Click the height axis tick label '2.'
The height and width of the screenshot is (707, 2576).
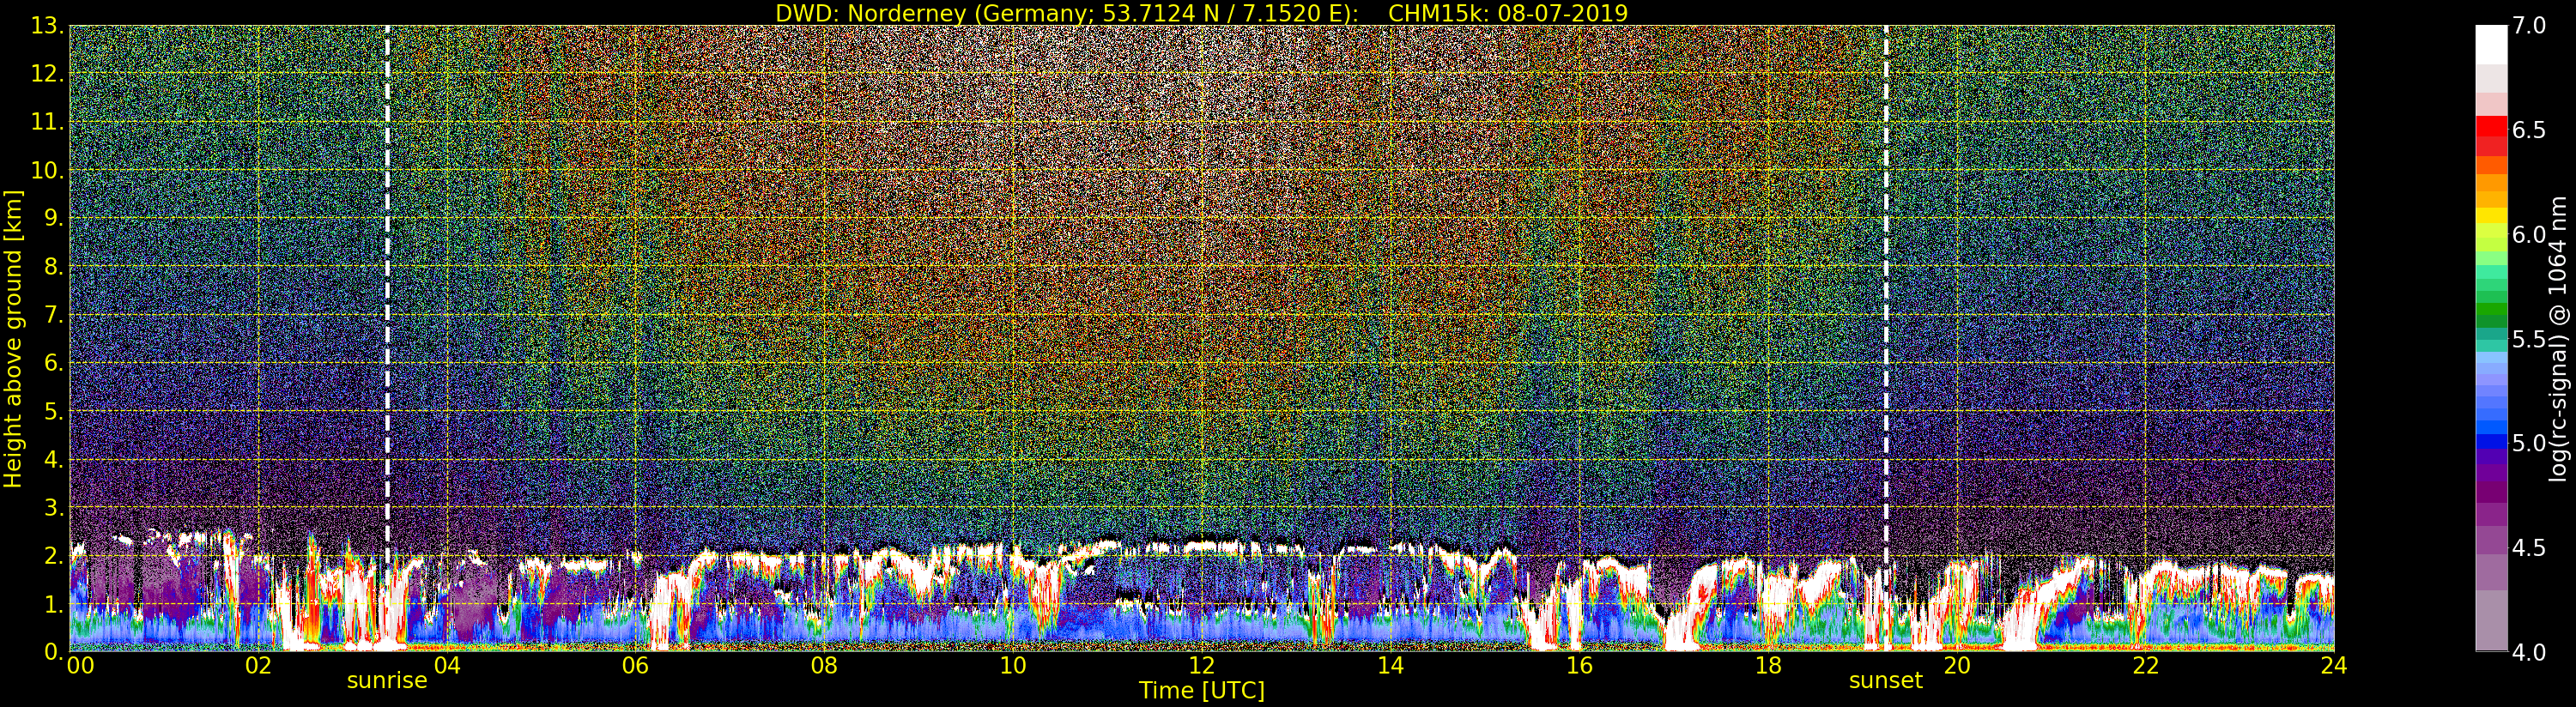point(53,555)
